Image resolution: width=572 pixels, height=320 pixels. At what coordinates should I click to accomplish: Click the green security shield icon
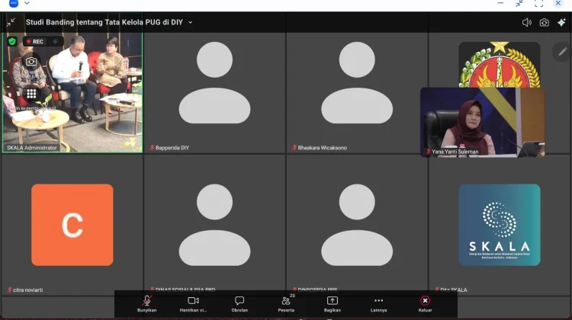[x=12, y=42]
